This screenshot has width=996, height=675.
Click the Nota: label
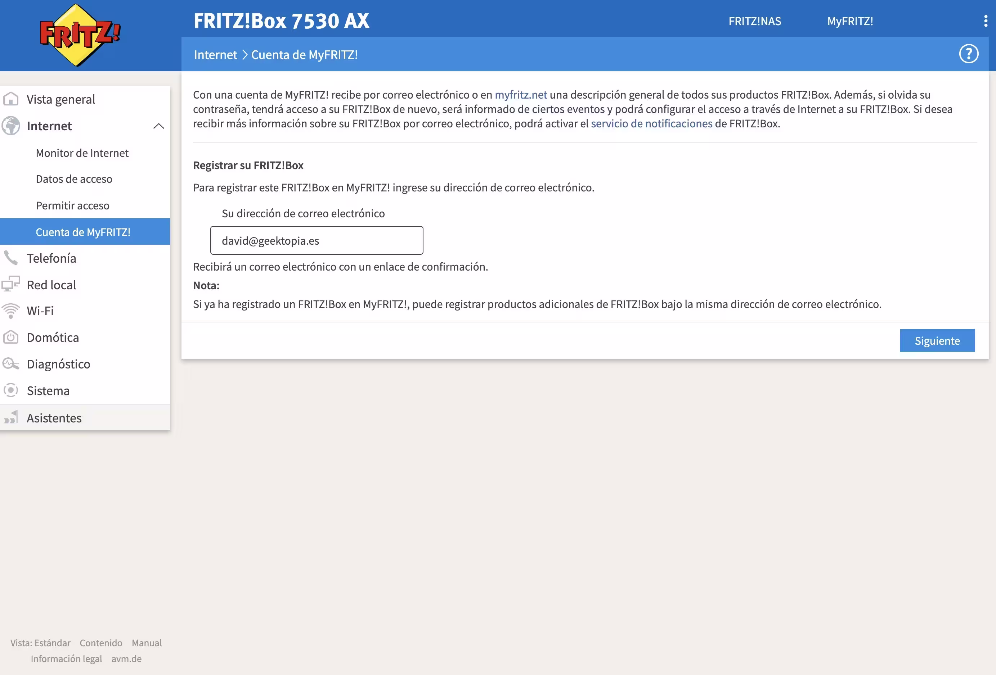click(x=206, y=285)
